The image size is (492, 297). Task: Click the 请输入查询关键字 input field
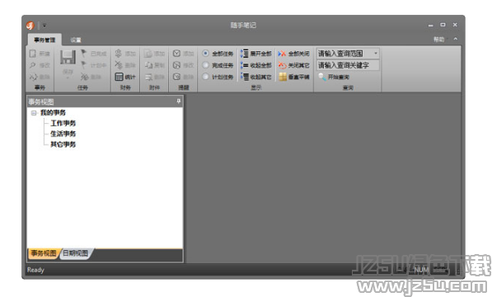click(x=348, y=65)
